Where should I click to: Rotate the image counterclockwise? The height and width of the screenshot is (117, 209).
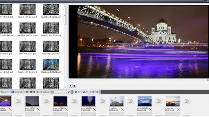tap(93, 92)
